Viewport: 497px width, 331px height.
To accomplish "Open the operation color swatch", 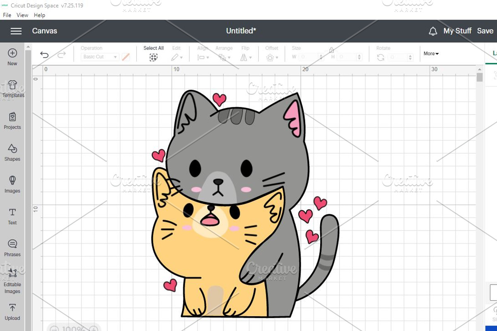I will click(x=126, y=57).
